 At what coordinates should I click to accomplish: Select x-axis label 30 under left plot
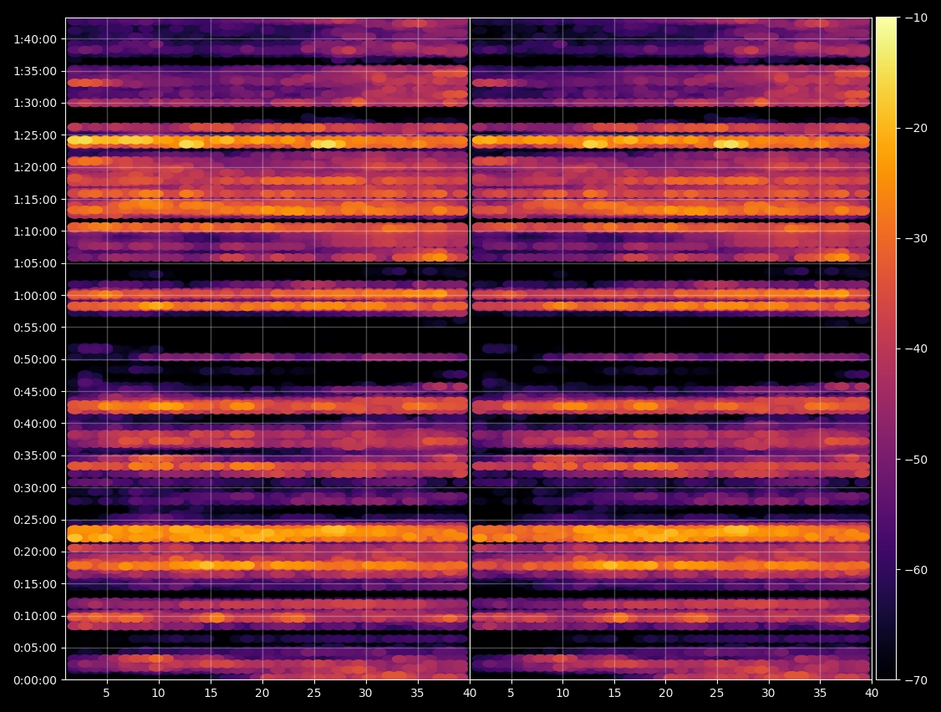(365, 693)
